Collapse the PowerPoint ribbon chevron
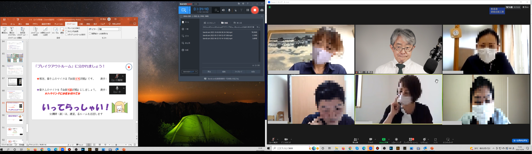 click(x=136, y=38)
